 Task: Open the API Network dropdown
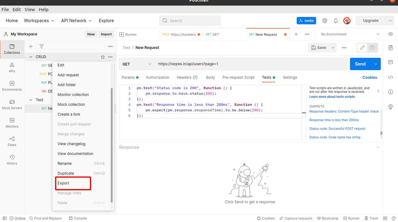(x=76, y=20)
